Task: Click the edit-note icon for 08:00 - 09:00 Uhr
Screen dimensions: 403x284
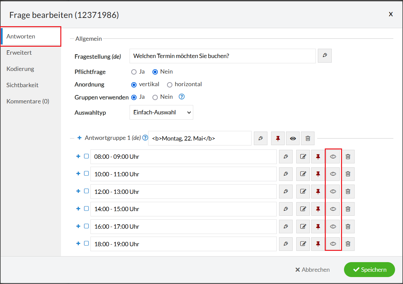Action: coord(303,156)
